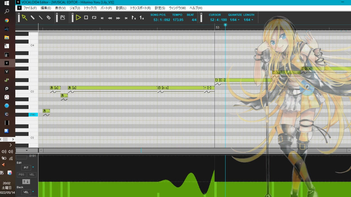Click the C4 piano key
Viewport: 351px width, 197px height.
click(x=33, y=45)
